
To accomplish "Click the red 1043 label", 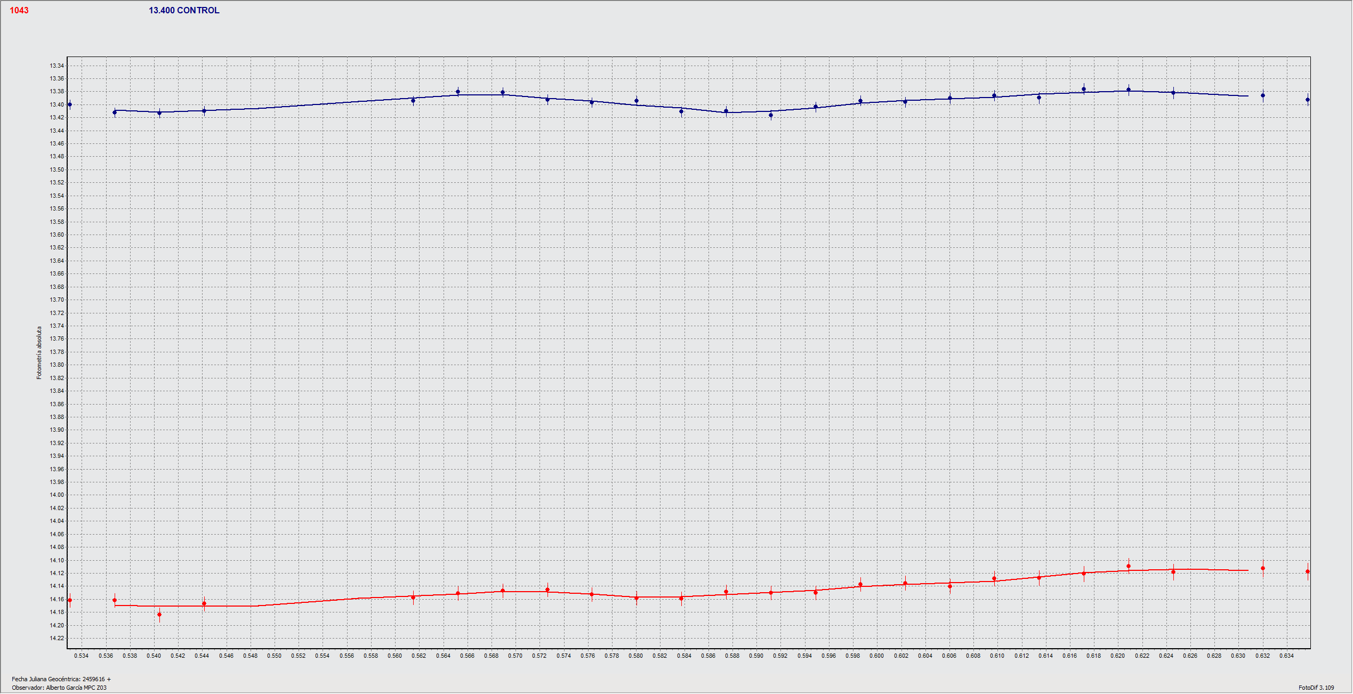I will [x=19, y=11].
